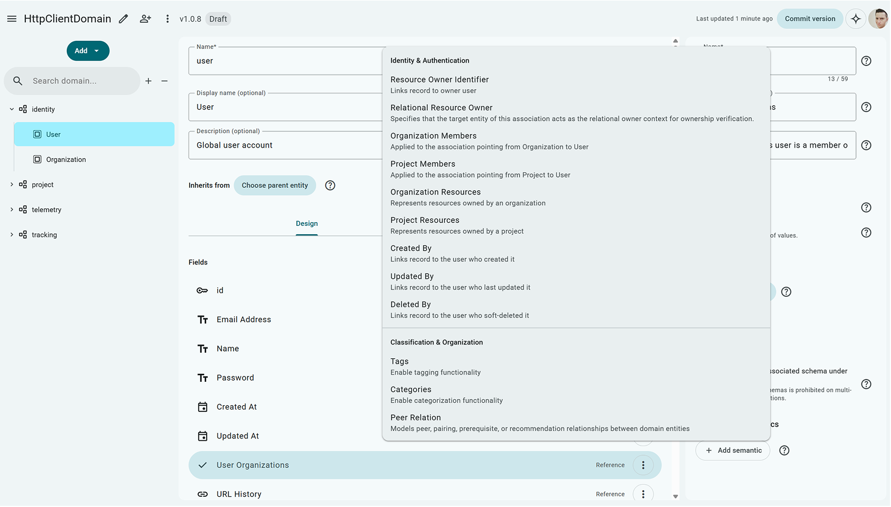Click the Add semantic button

(733, 450)
